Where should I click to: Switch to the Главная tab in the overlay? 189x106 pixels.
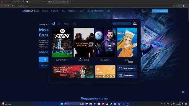pyautogui.click(x=66, y=24)
